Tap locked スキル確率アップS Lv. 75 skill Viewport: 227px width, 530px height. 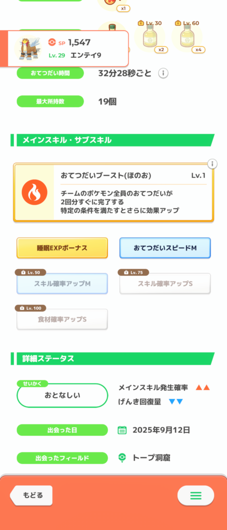165,284
